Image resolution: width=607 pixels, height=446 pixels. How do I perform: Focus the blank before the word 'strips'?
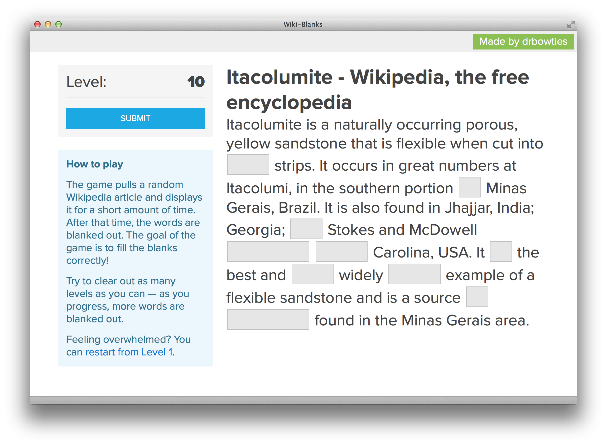point(248,164)
